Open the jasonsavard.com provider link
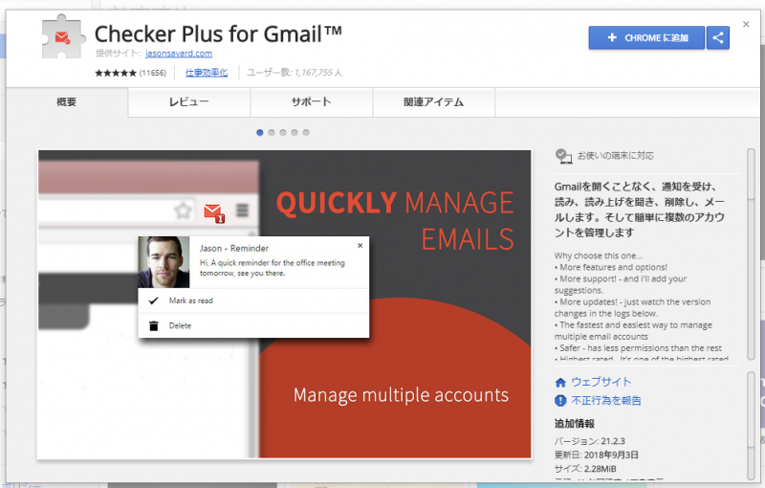765x488 pixels. coord(179,54)
